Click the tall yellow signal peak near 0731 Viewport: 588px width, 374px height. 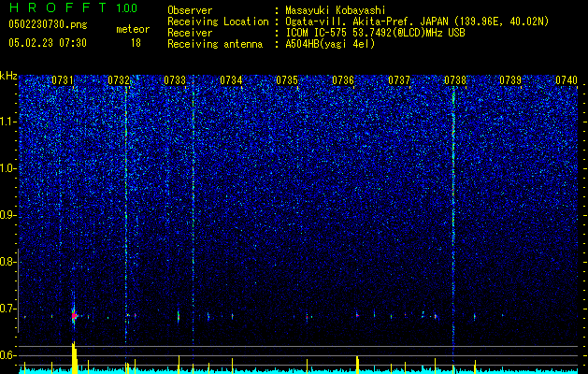[x=74, y=357]
